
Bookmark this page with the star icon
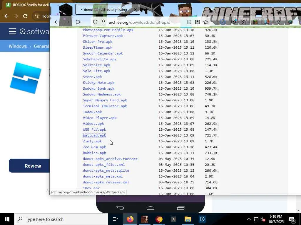[206, 22]
